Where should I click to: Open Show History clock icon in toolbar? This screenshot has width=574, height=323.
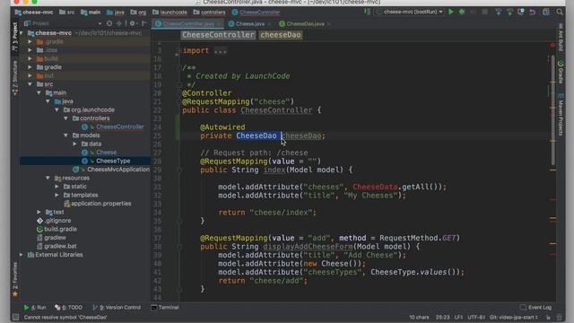click(521, 12)
